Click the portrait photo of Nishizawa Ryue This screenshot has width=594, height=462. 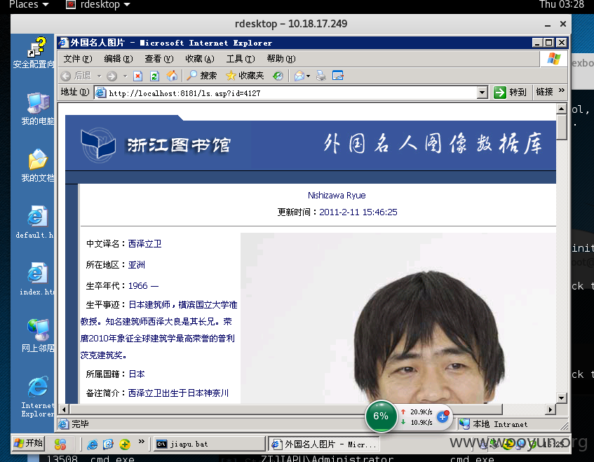point(398,318)
